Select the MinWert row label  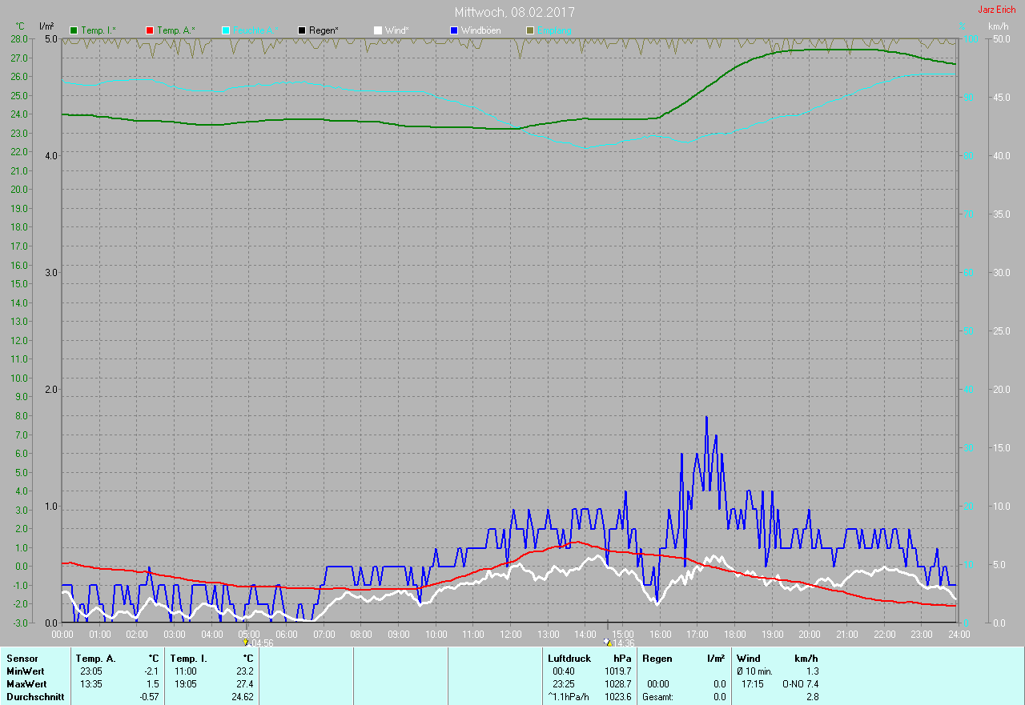click(x=26, y=671)
